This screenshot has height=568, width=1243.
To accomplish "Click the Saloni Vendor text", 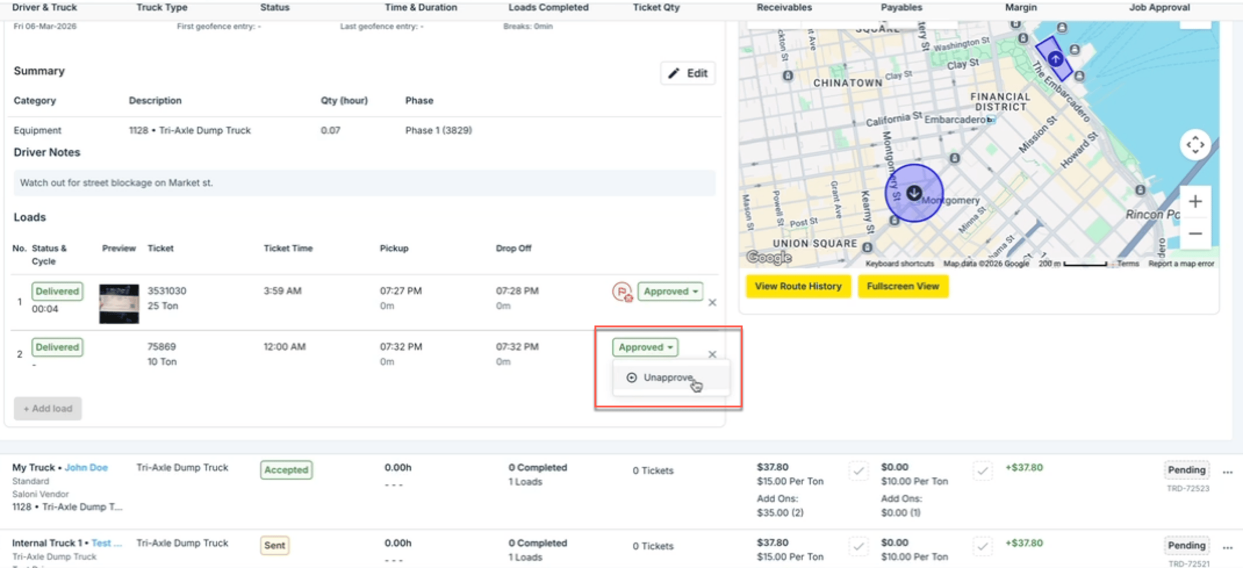I will pos(41,494).
